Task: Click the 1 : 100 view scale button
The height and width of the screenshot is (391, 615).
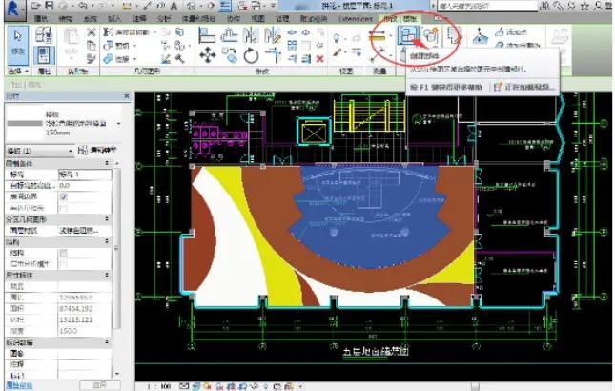Action: coord(158,386)
